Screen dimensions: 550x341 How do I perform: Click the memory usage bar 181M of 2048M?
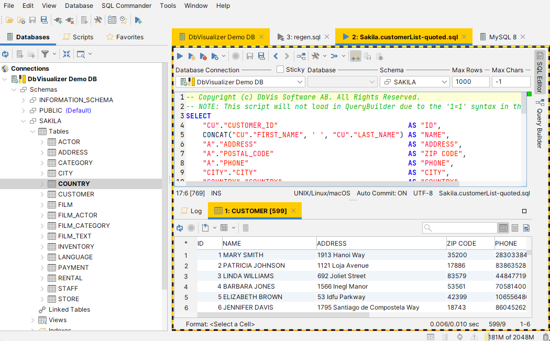pyautogui.click(x=511, y=337)
